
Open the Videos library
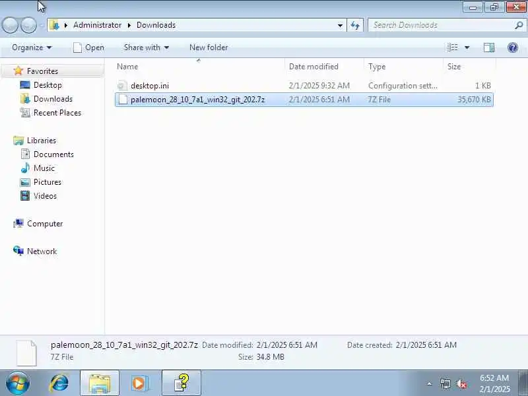[45, 196]
